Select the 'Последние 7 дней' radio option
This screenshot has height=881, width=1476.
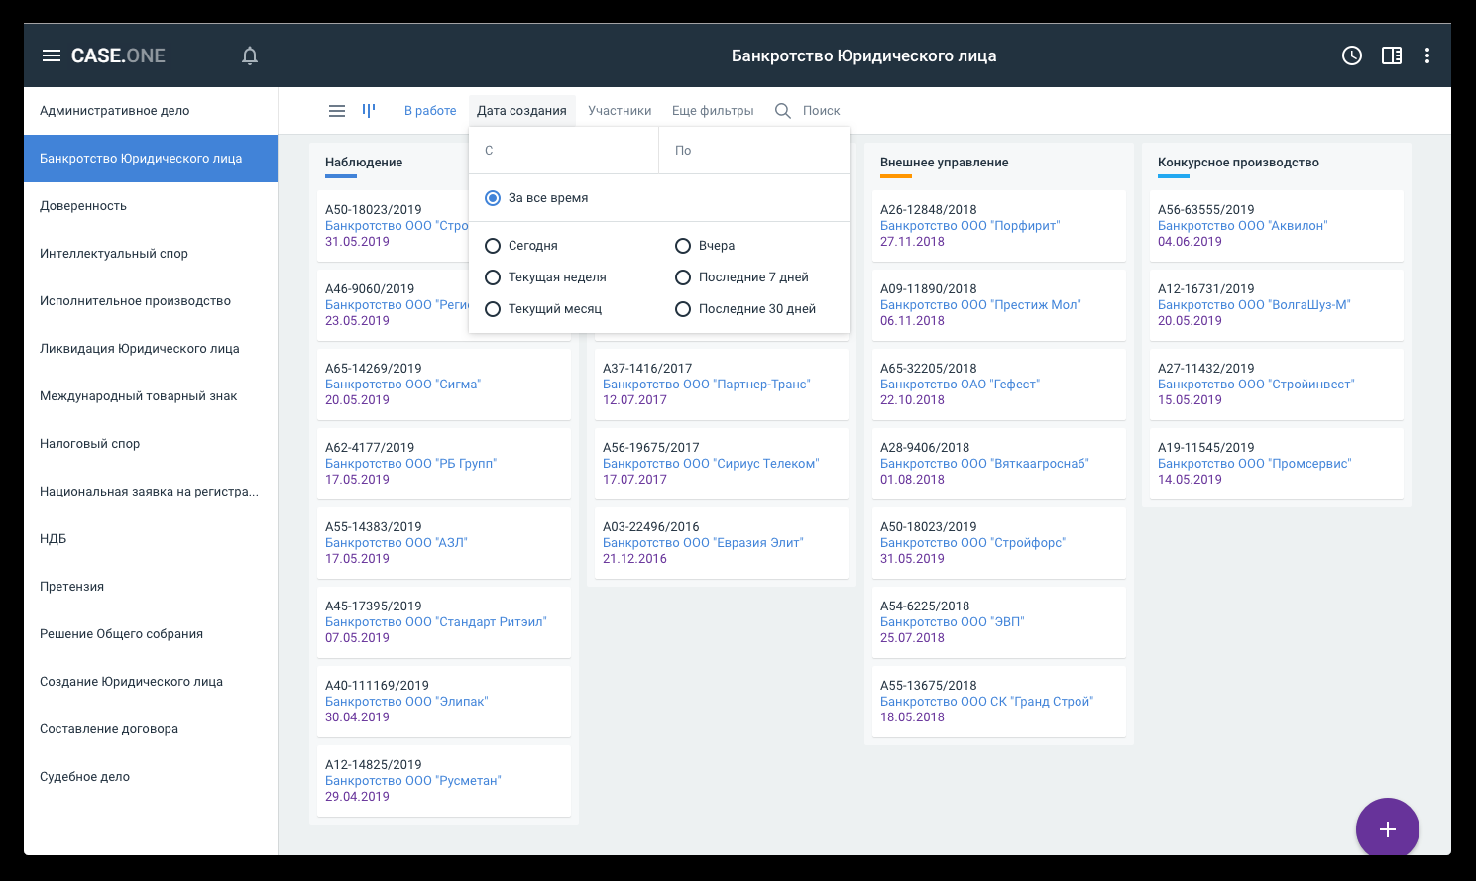[683, 277]
